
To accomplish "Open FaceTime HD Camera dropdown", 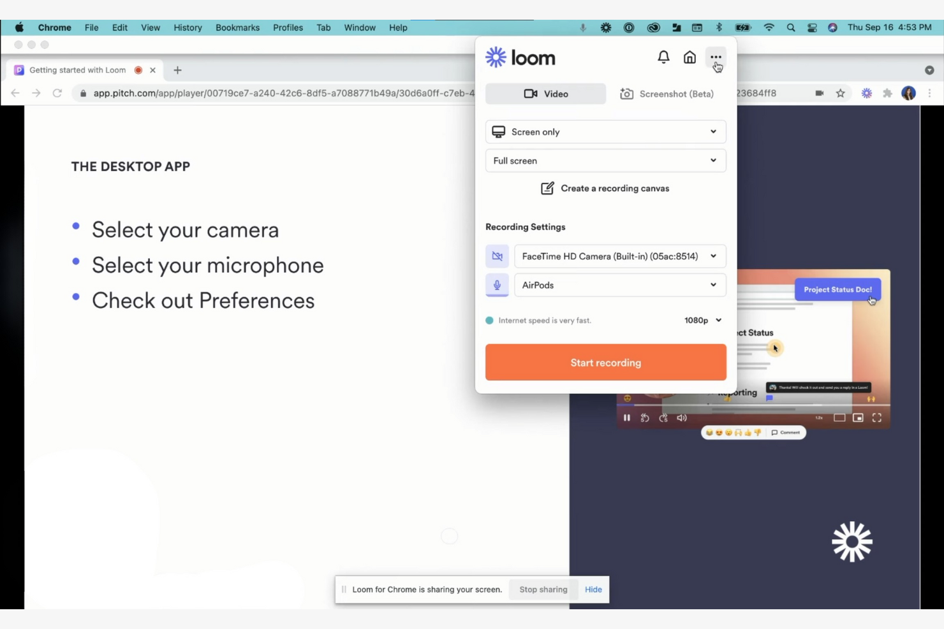I will click(x=620, y=256).
